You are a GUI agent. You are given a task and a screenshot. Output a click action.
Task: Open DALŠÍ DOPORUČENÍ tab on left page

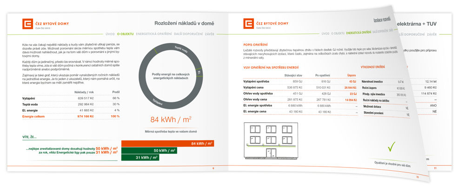coord(190,34)
